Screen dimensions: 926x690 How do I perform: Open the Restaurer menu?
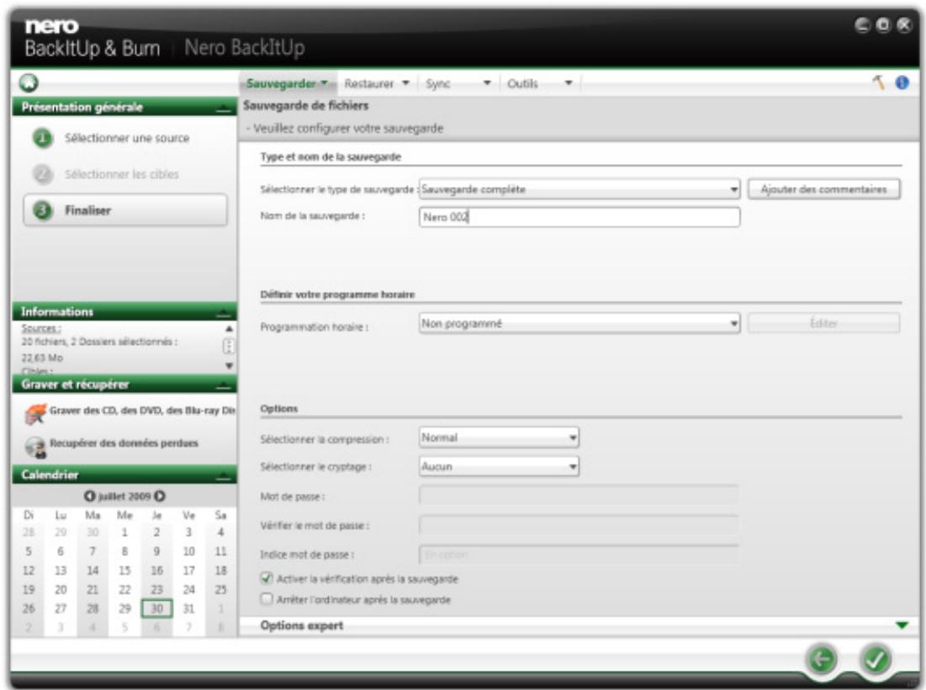[x=377, y=83]
